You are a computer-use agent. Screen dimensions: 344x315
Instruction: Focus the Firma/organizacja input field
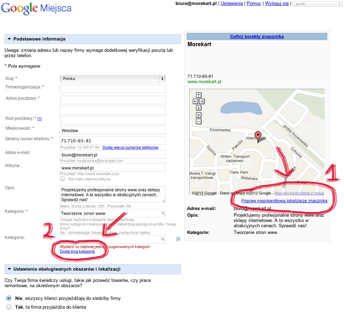pos(113,89)
